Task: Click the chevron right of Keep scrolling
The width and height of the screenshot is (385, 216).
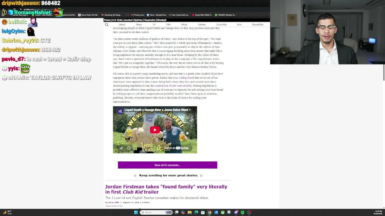Action: tap(201, 175)
